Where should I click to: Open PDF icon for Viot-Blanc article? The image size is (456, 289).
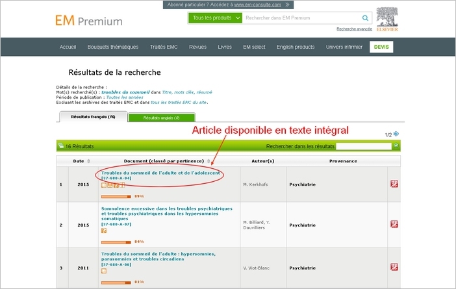(394, 267)
